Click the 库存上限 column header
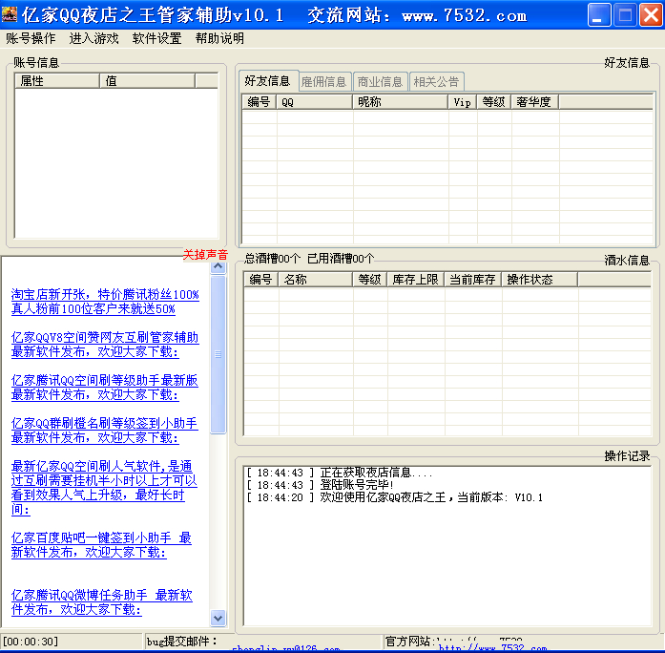The image size is (665, 653). 416,279
